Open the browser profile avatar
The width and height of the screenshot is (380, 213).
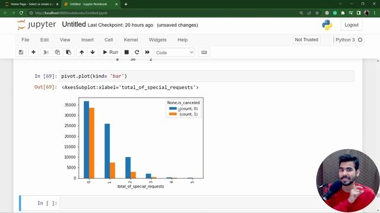(x=367, y=13)
